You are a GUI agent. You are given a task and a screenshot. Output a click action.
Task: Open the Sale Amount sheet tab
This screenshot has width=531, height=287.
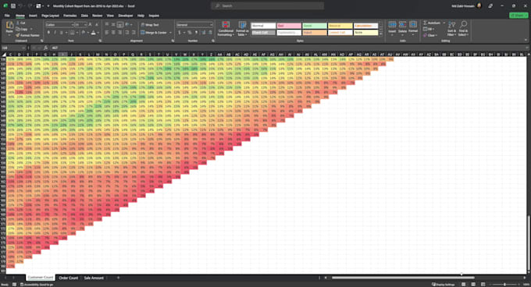tap(94, 278)
